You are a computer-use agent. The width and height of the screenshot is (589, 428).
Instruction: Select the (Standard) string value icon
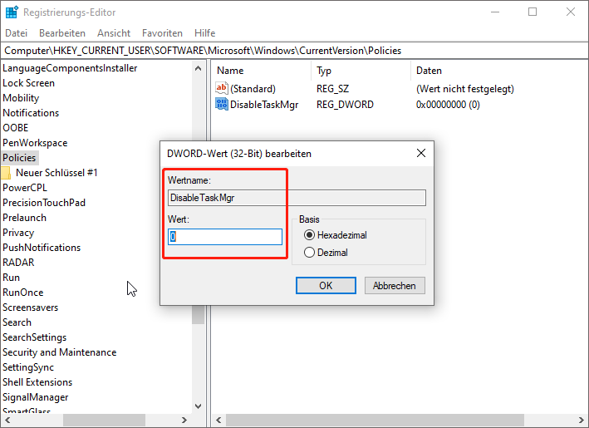[x=222, y=88]
